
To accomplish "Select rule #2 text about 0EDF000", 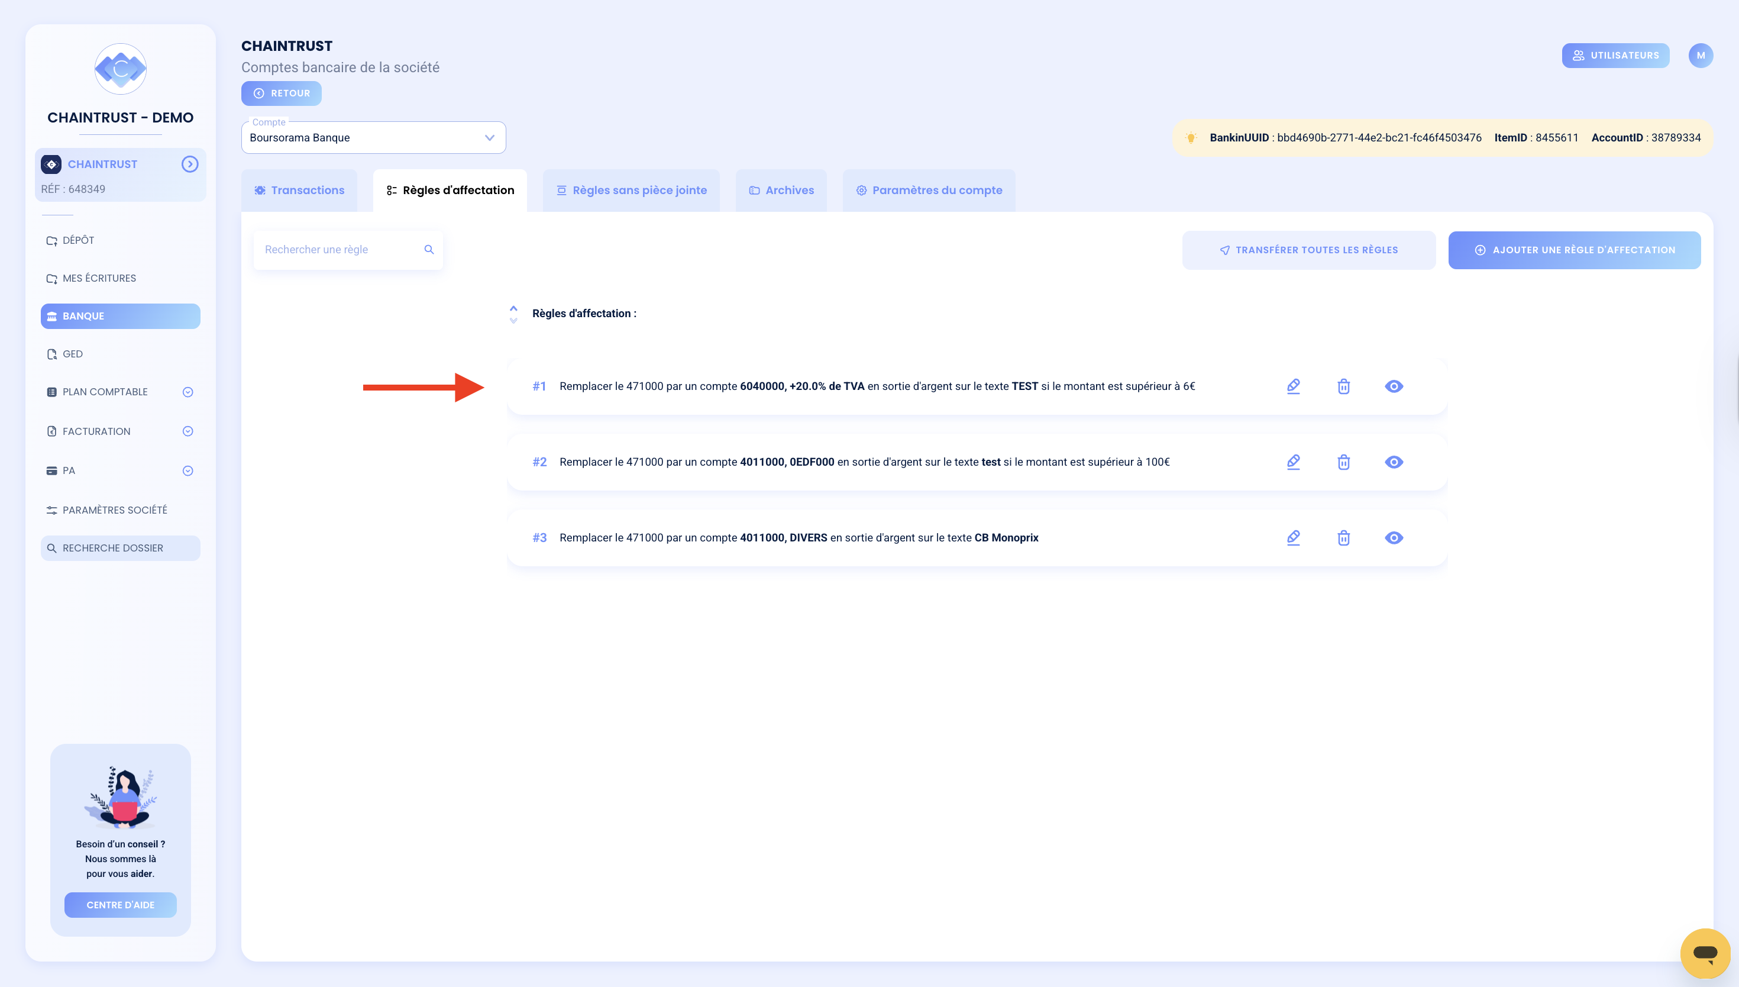I will click(x=864, y=462).
